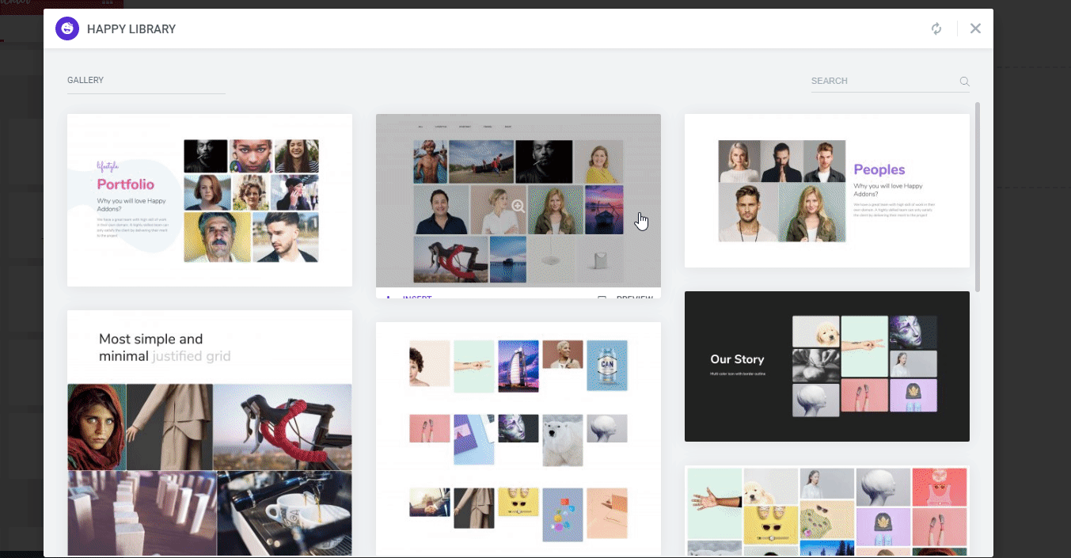Close the Happy Library dialog
The width and height of the screenshot is (1071, 558).
[x=975, y=28]
